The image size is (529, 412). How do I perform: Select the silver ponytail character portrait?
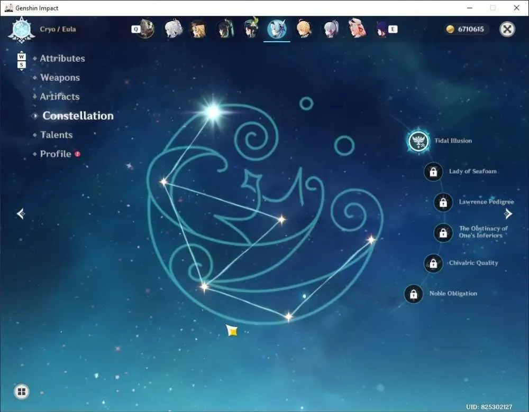click(x=331, y=29)
